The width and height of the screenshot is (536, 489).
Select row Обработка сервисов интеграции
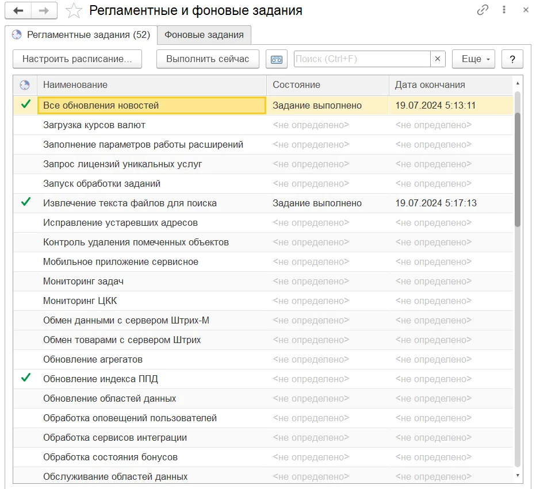point(263,437)
